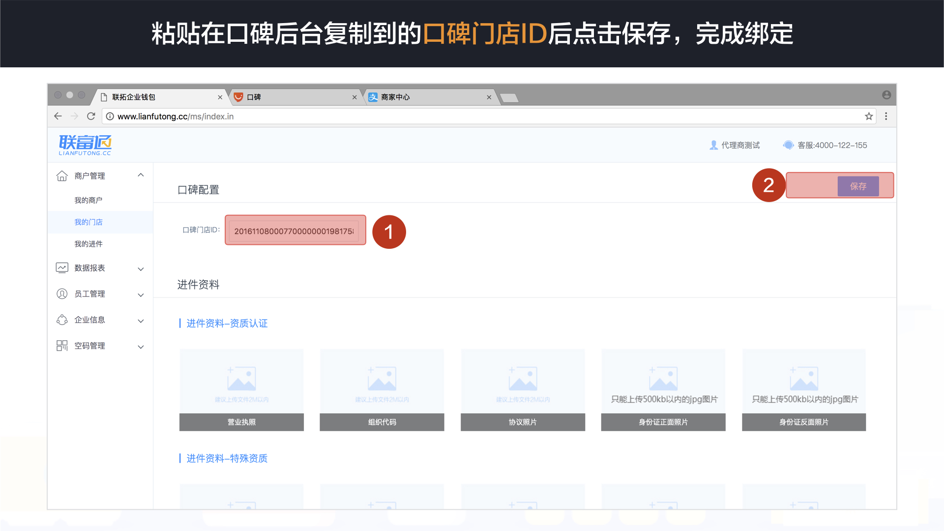Click the 身份证反面照片 label bar
The width and height of the screenshot is (944, 531).
(804, 422)
